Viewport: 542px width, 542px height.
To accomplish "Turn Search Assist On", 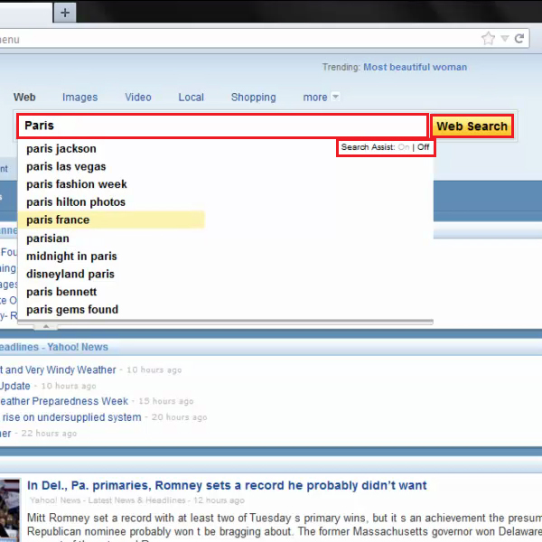I will pos(404,147).
